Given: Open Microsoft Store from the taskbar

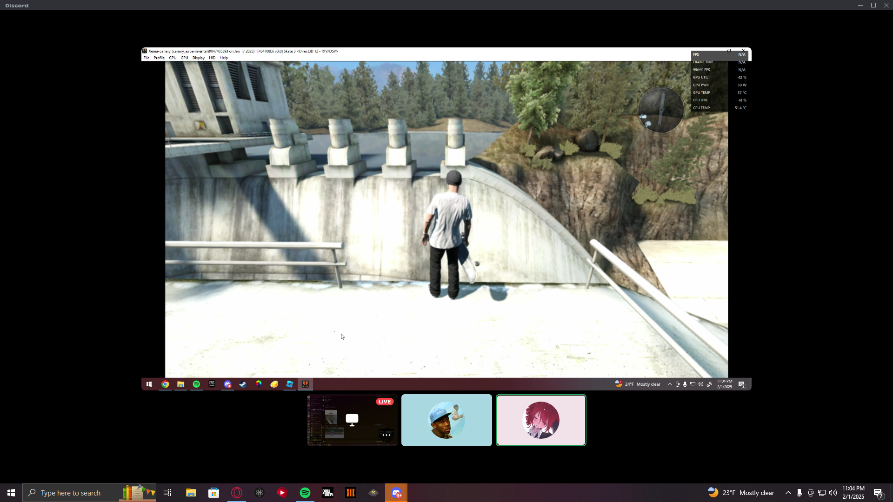Looking at the screenshot, I should coord(213,493).
